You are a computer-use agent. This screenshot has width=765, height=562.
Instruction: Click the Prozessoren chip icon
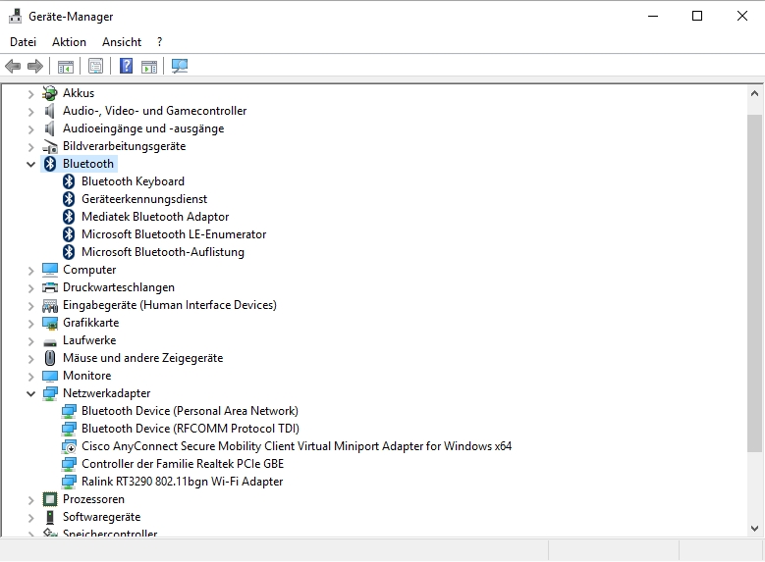coord(50,499)
